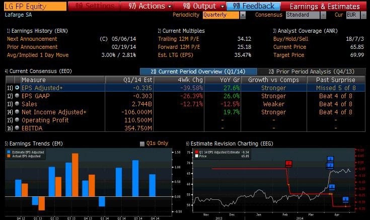The width and height of the screenshot is (370, 220).
Task: Click the blue estimate bar for Q3 14
Action: (x=135, y=178)
